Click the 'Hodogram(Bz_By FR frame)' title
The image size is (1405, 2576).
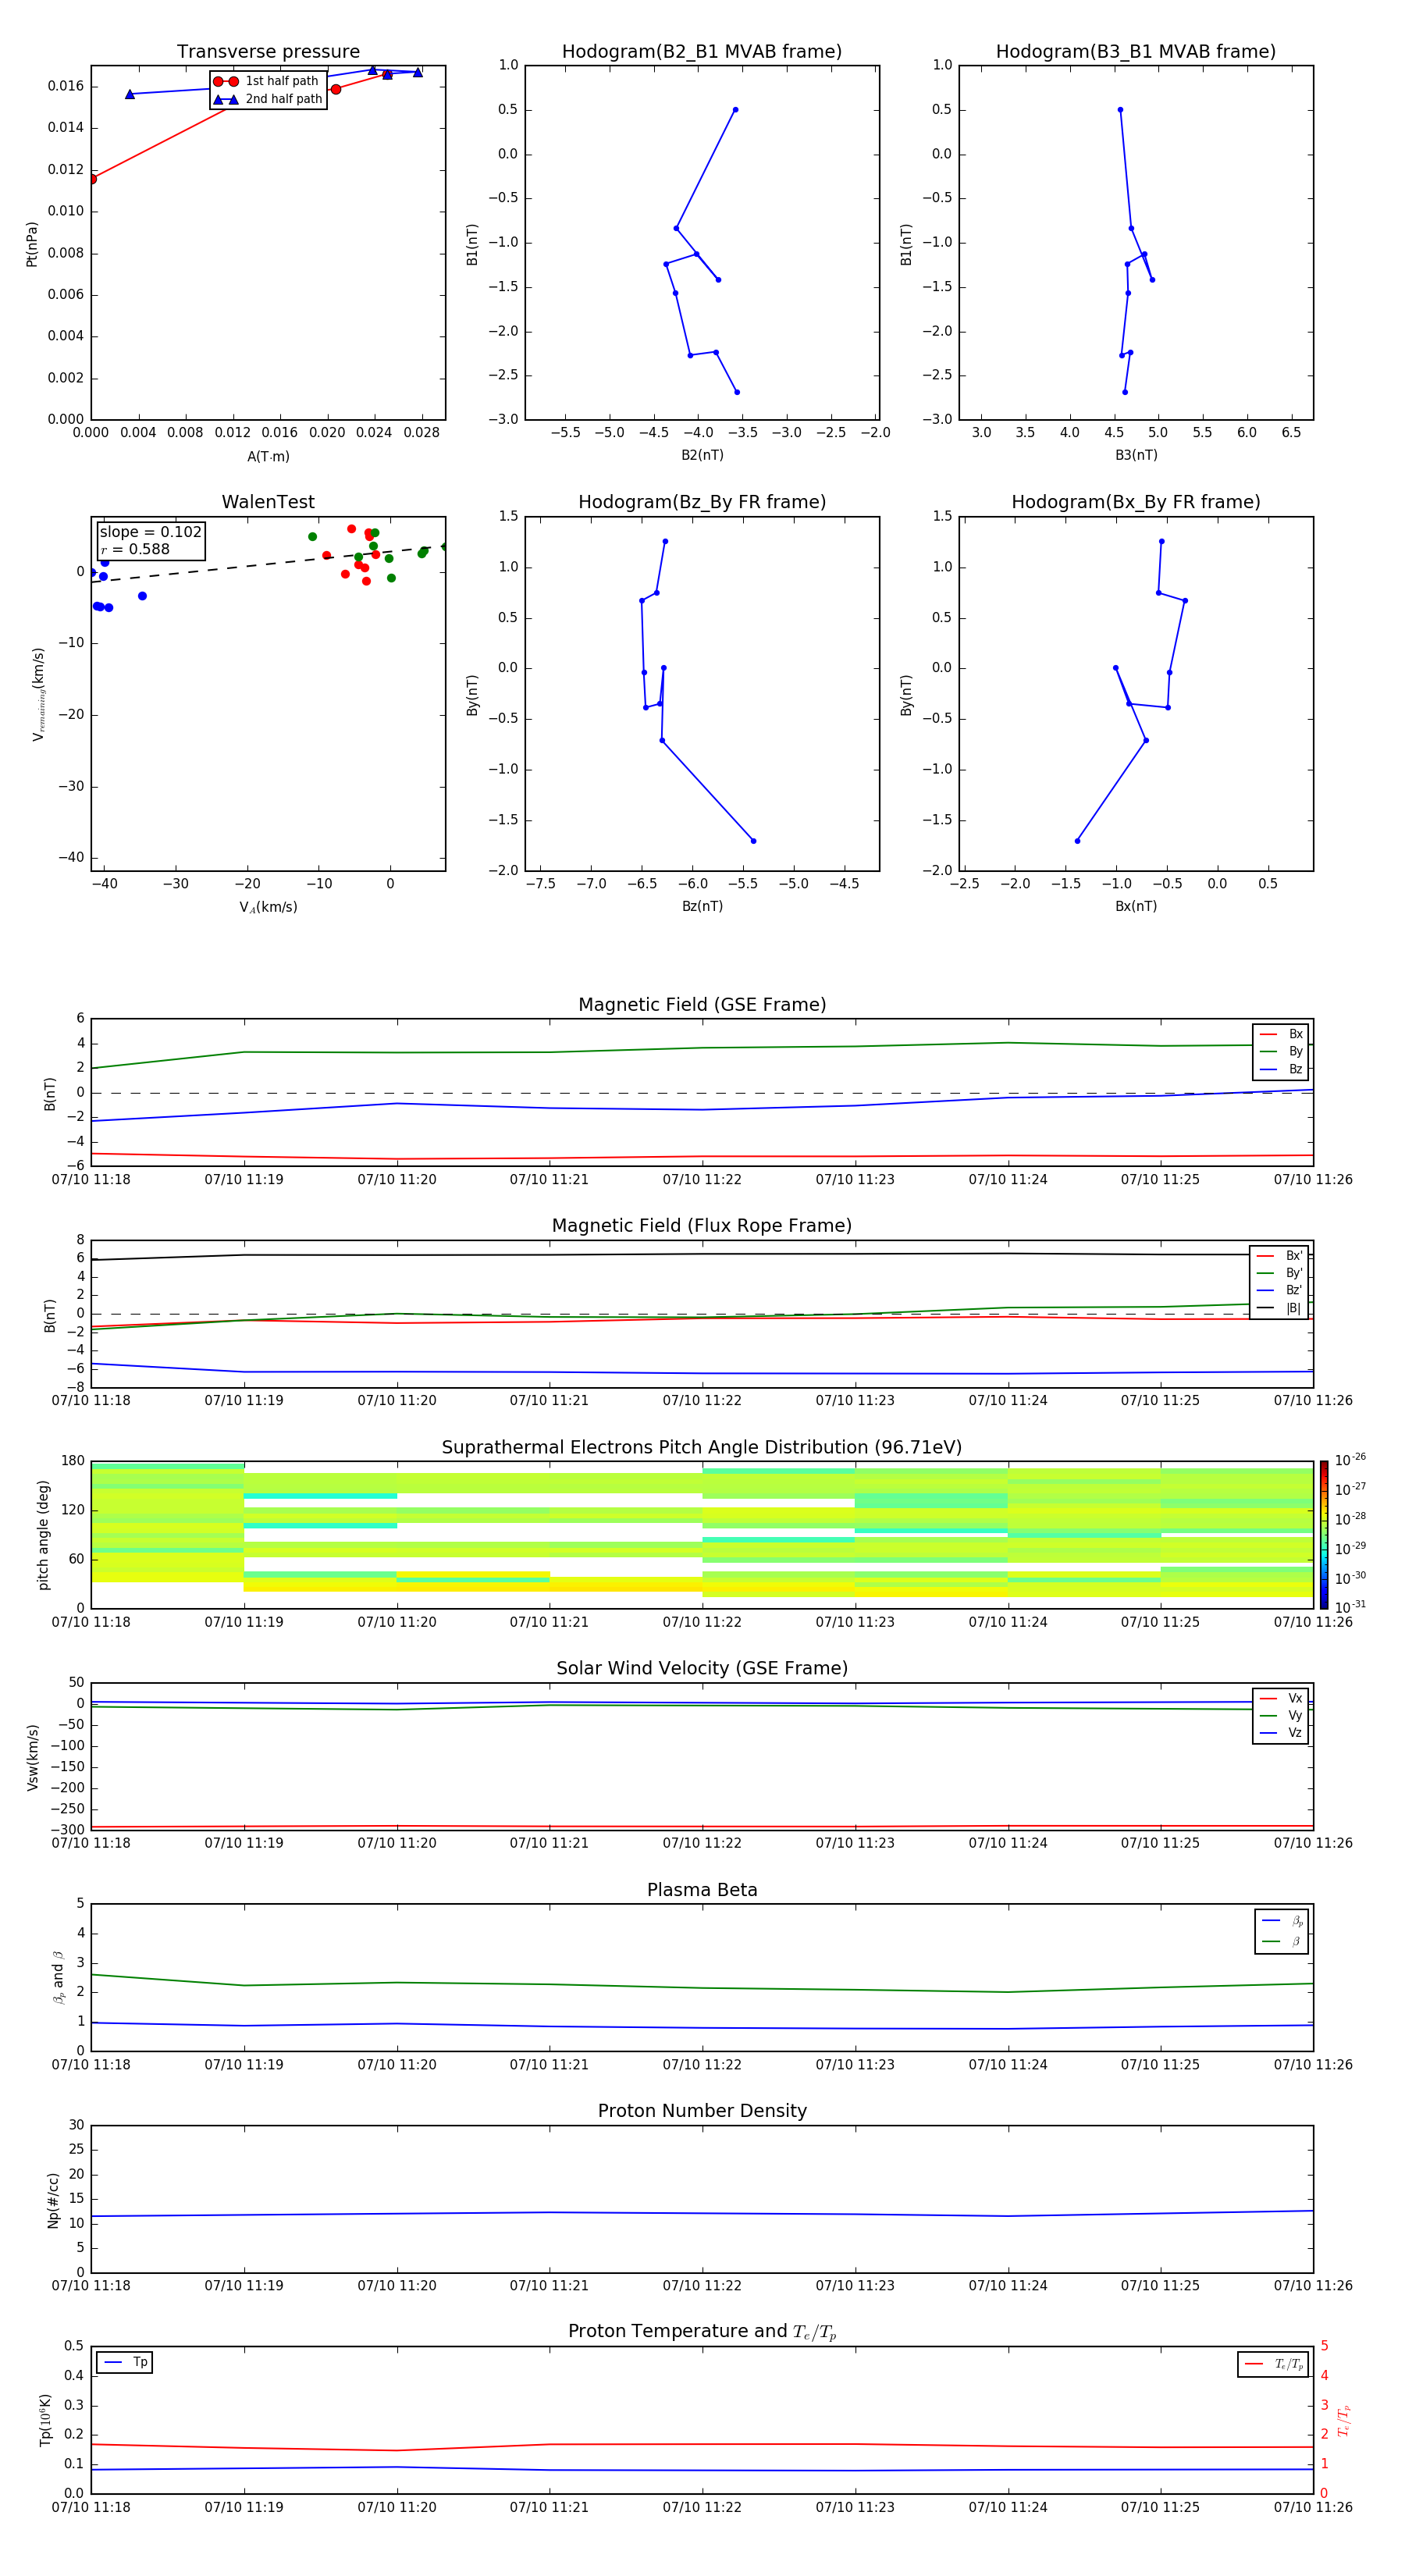702,502
